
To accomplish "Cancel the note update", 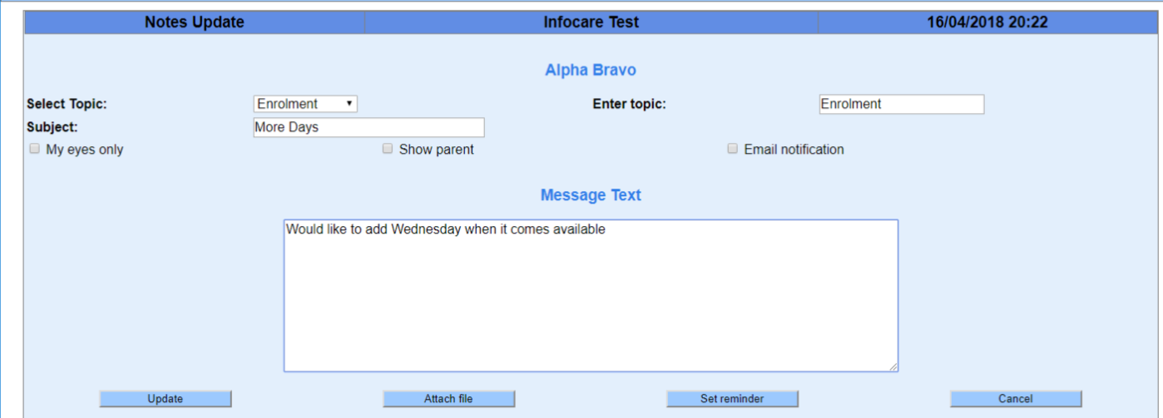I will pyautogui.click(x=1015, y=399).
